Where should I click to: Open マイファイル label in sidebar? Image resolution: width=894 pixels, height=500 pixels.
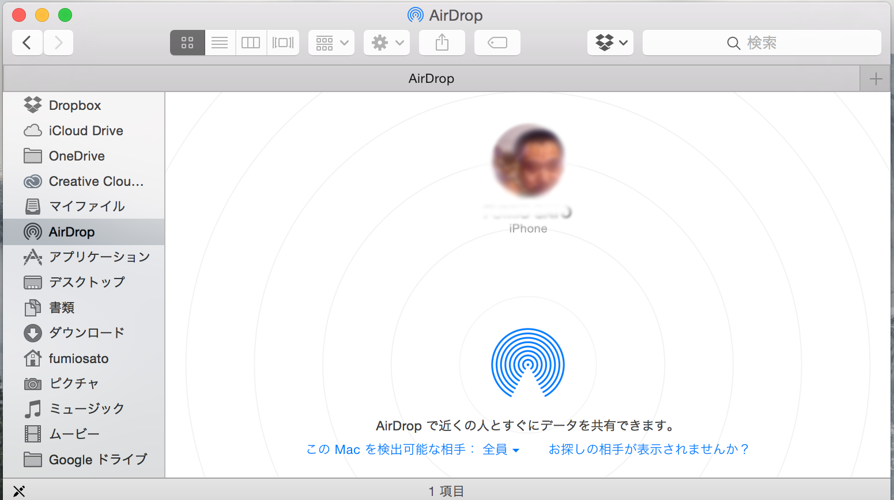(x=87, y=207)
